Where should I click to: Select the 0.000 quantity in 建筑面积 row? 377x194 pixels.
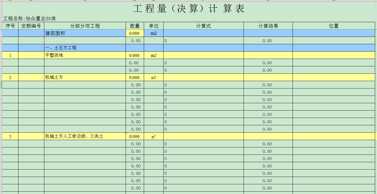[135, 33]
